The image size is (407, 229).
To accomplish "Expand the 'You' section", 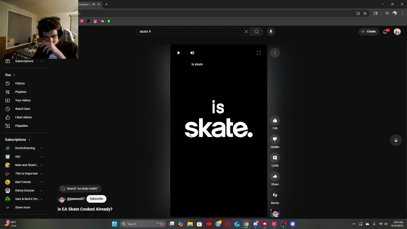I will tap(10, 75).
